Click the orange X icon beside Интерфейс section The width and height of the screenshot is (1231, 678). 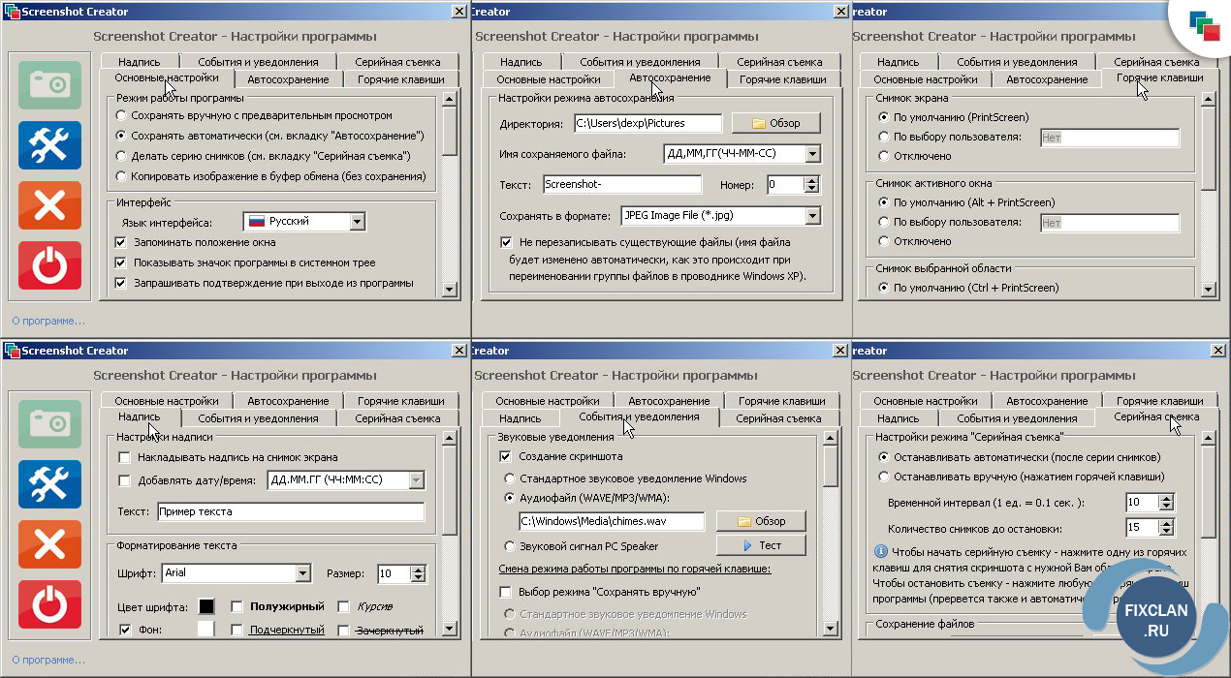click(x=49, y=205)
